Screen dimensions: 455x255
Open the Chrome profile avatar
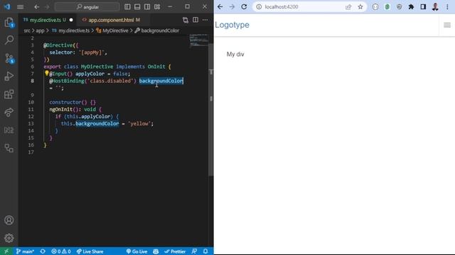click(x=435, y=6)
